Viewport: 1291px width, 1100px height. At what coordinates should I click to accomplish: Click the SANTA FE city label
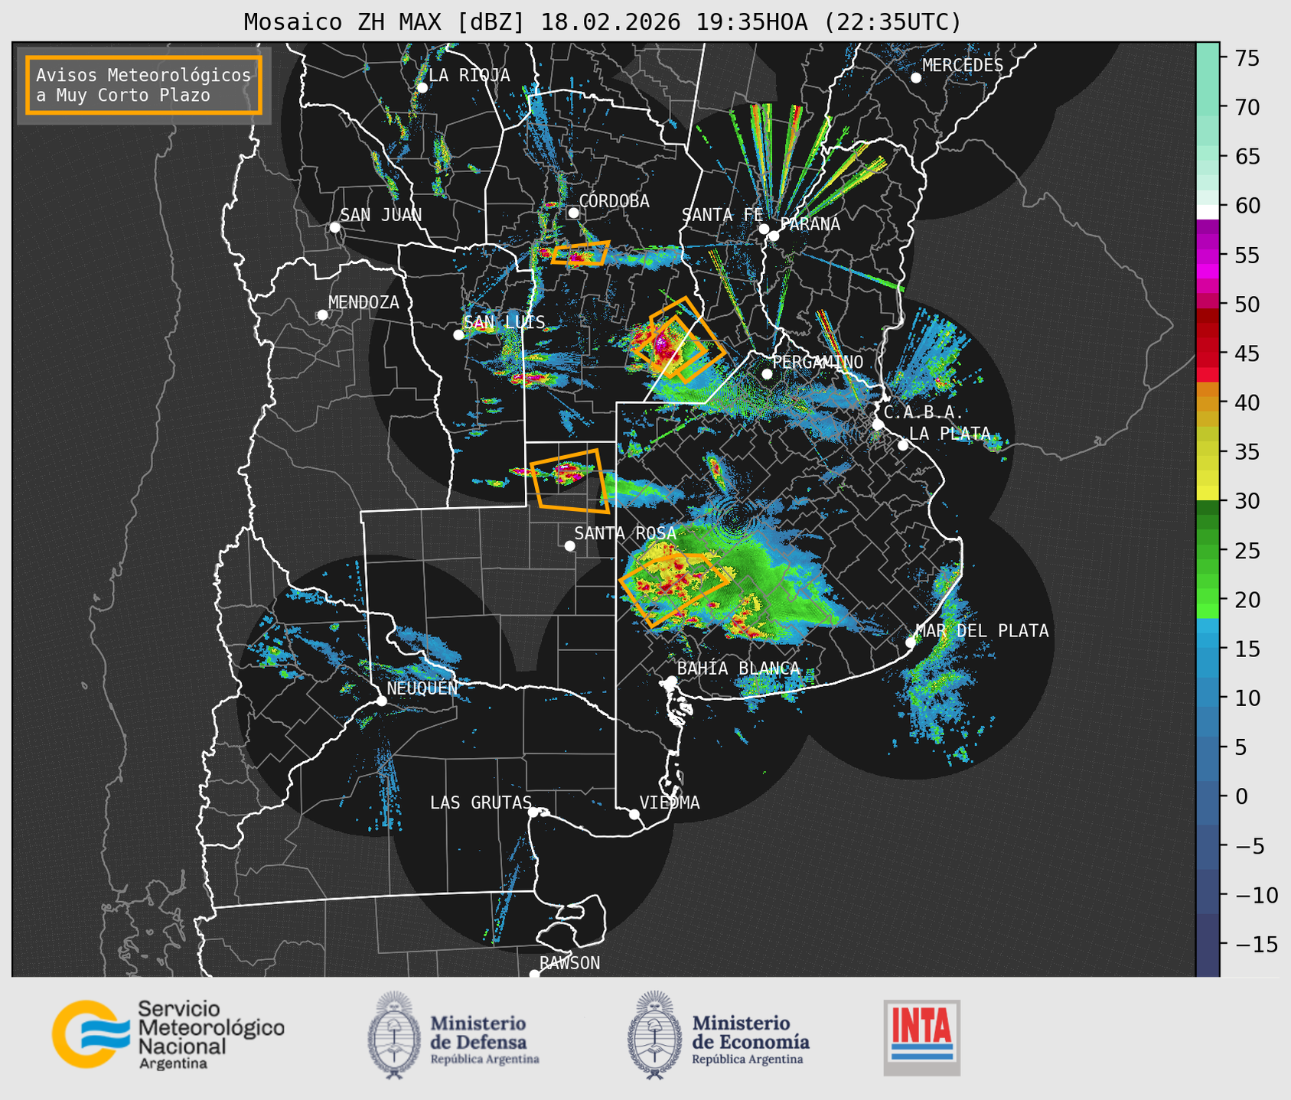coord(722,215)
